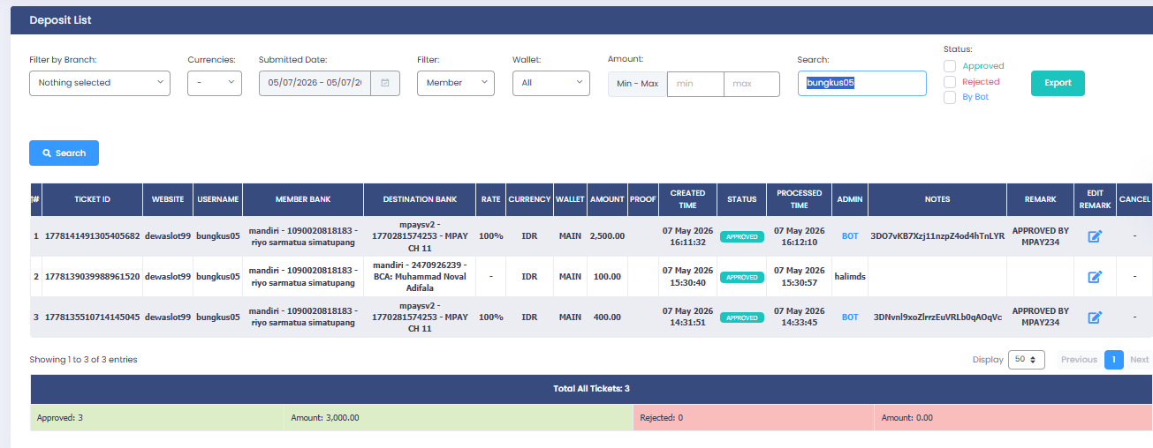Sort by the USERNAME column header
1153x448 pixels.
click(x=217, y=199)
